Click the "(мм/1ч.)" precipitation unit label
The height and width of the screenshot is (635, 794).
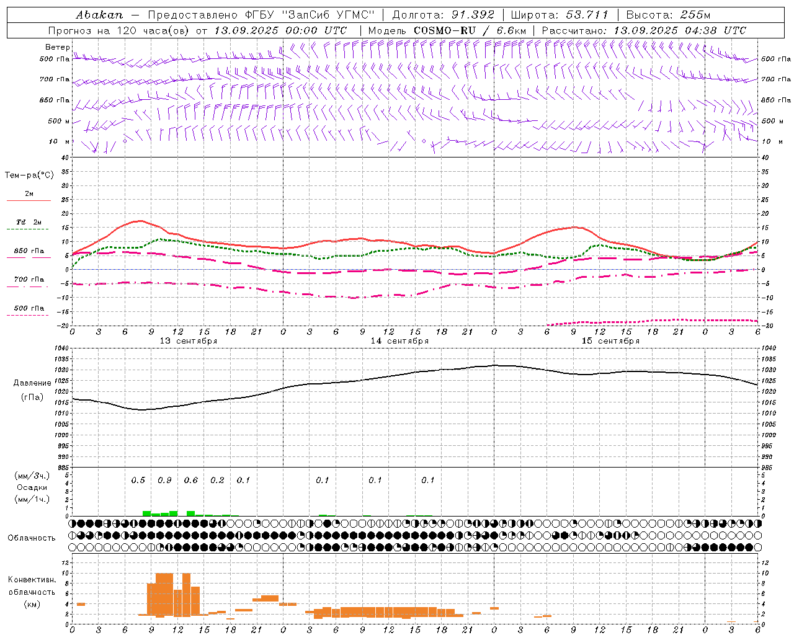point(32,499)
